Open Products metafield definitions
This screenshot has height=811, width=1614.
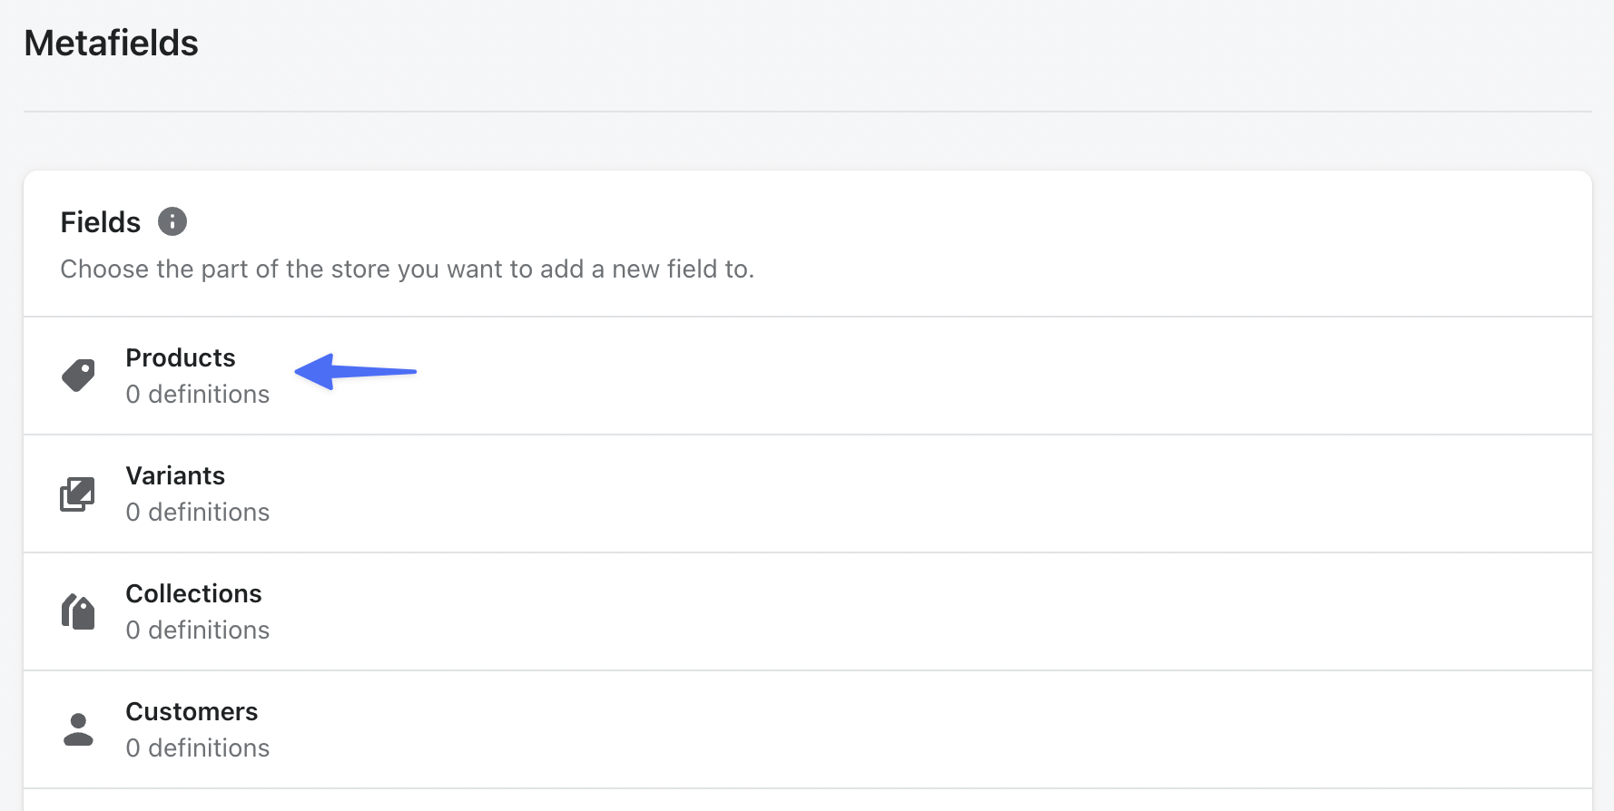(181, 357)
